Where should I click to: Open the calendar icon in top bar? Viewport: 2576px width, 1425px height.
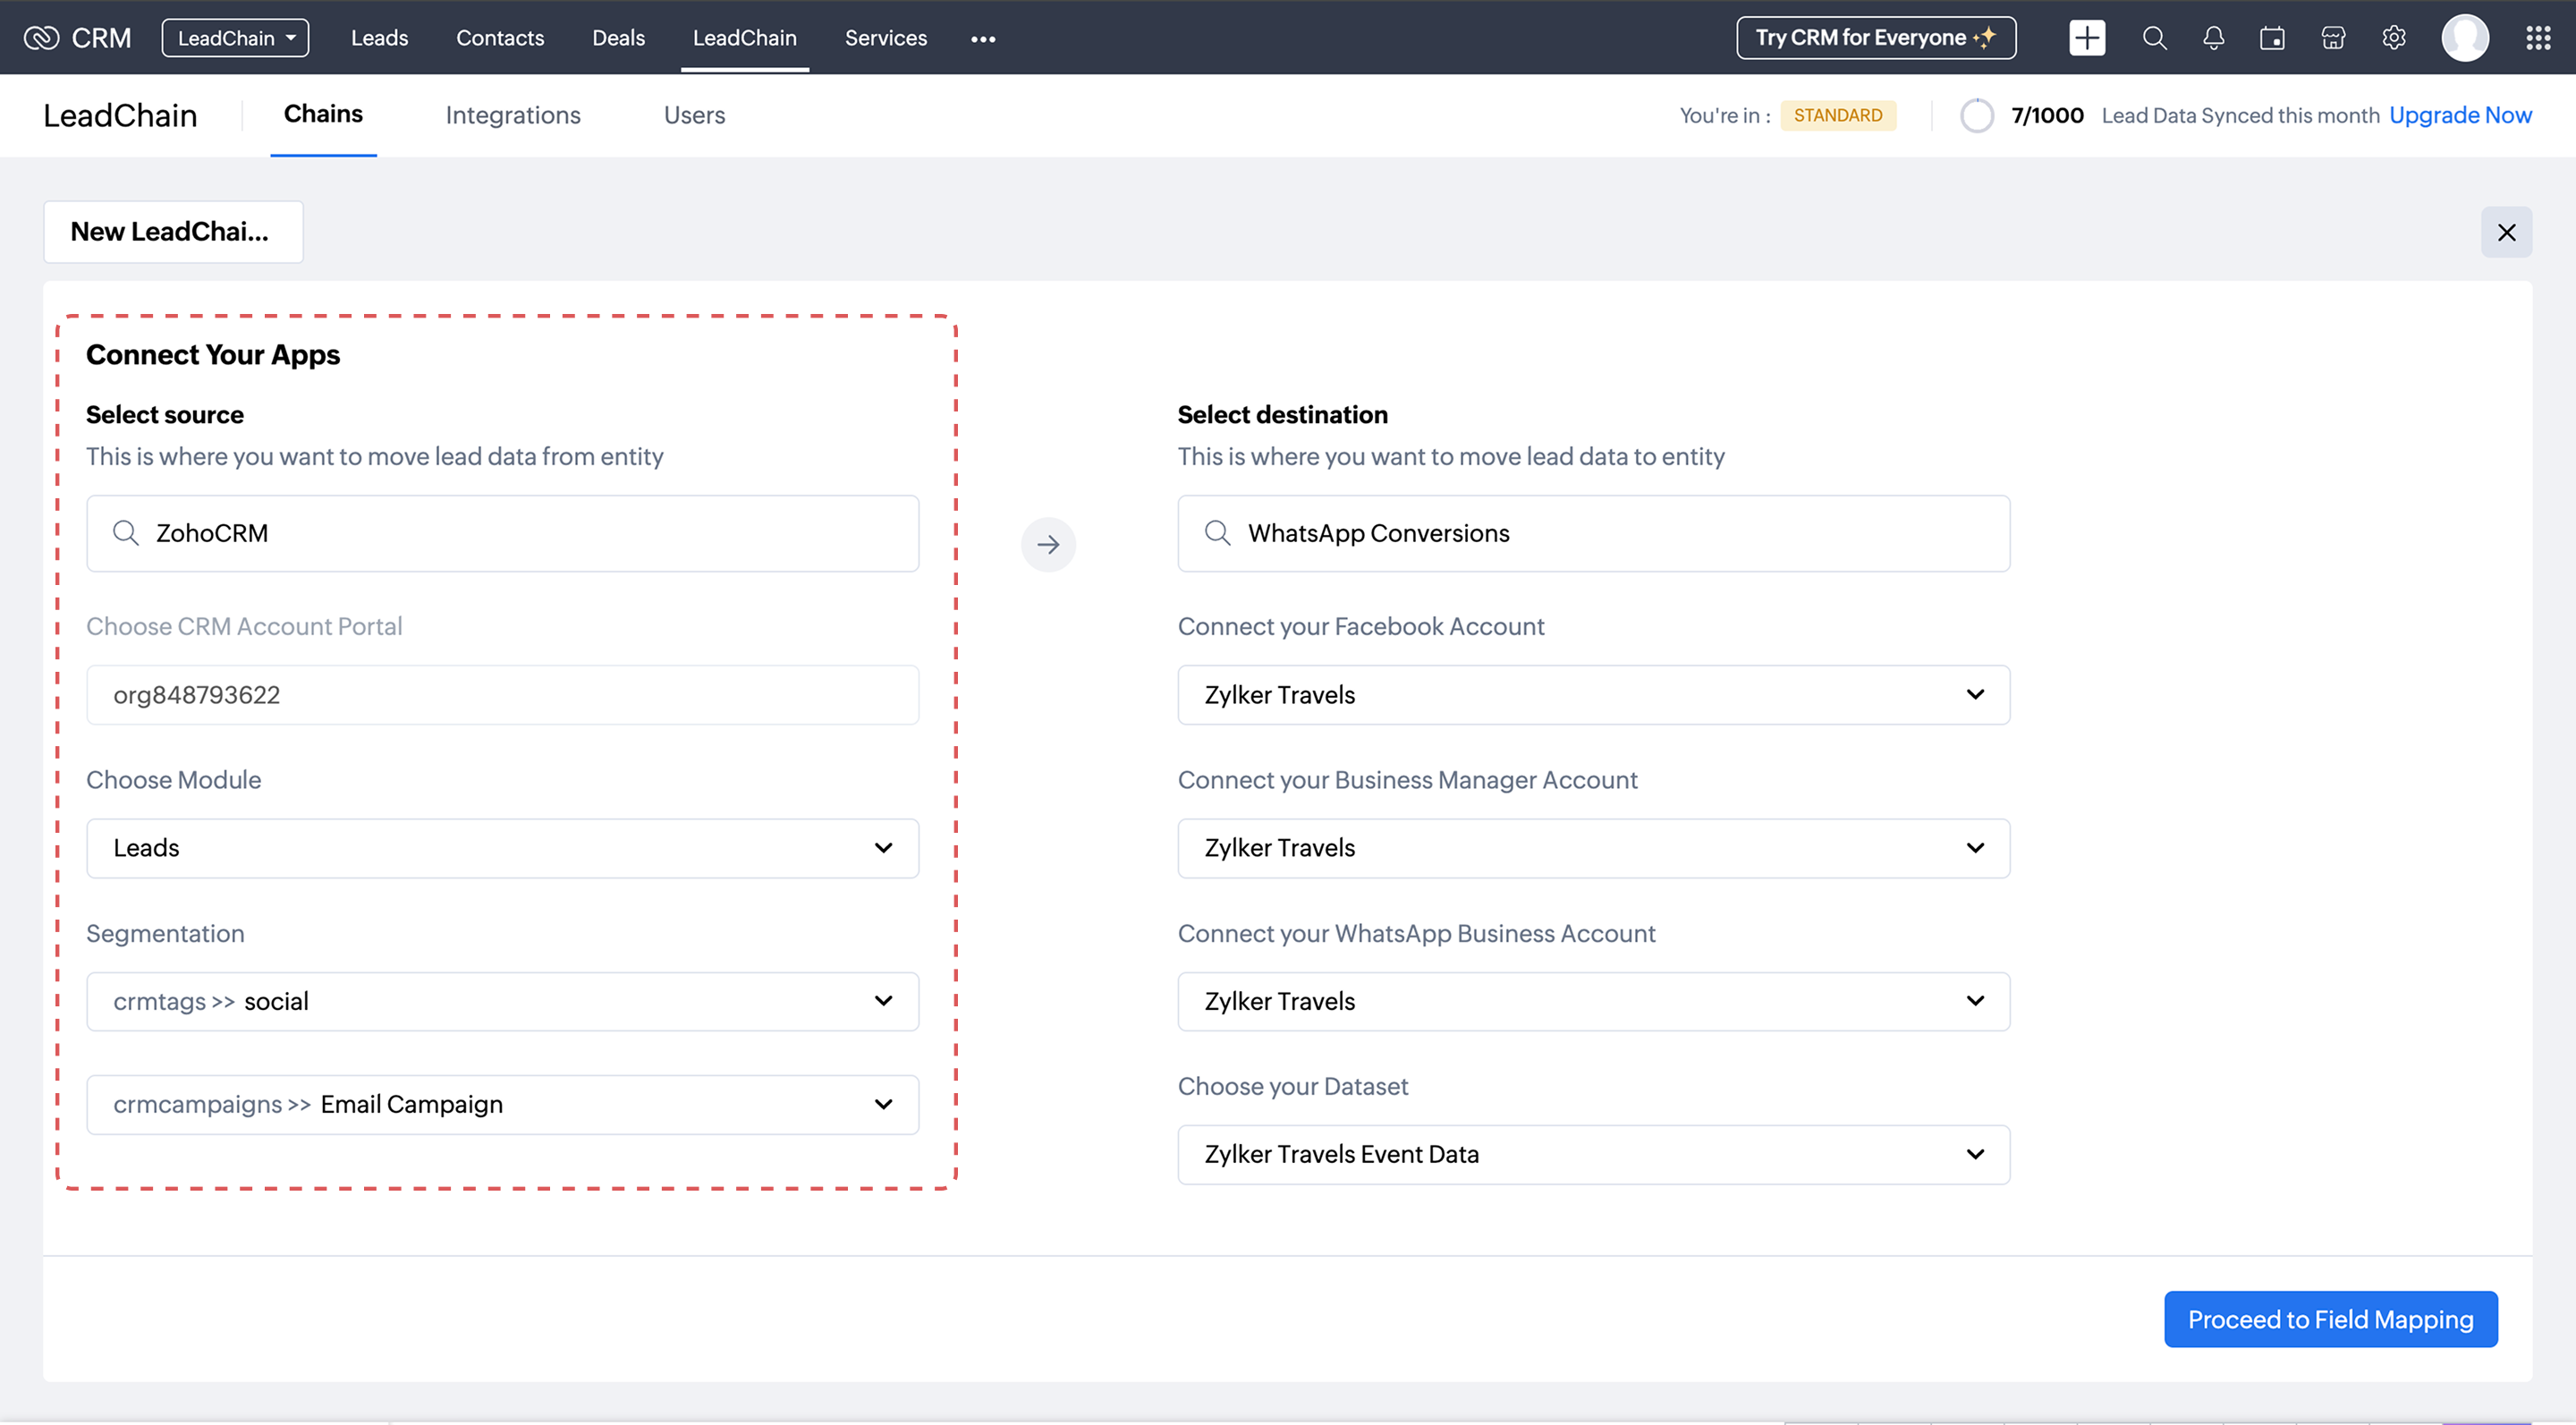[2272, 38]
